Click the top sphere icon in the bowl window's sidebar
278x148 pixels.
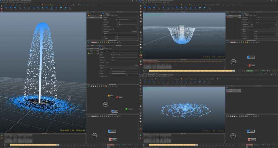pyautogui.click(x=141, y=15)
